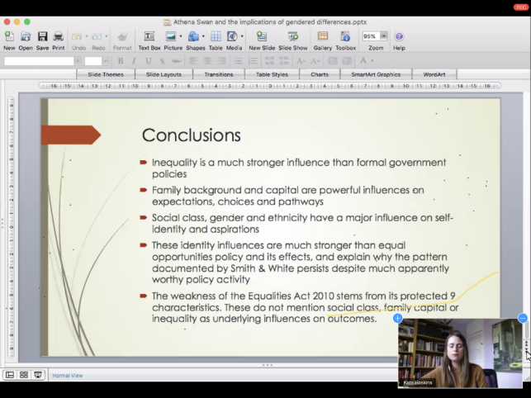Screen dimensions: 531x398
Task: Click the Table icon
Action: pyautogui.click(x=216, y=37)
